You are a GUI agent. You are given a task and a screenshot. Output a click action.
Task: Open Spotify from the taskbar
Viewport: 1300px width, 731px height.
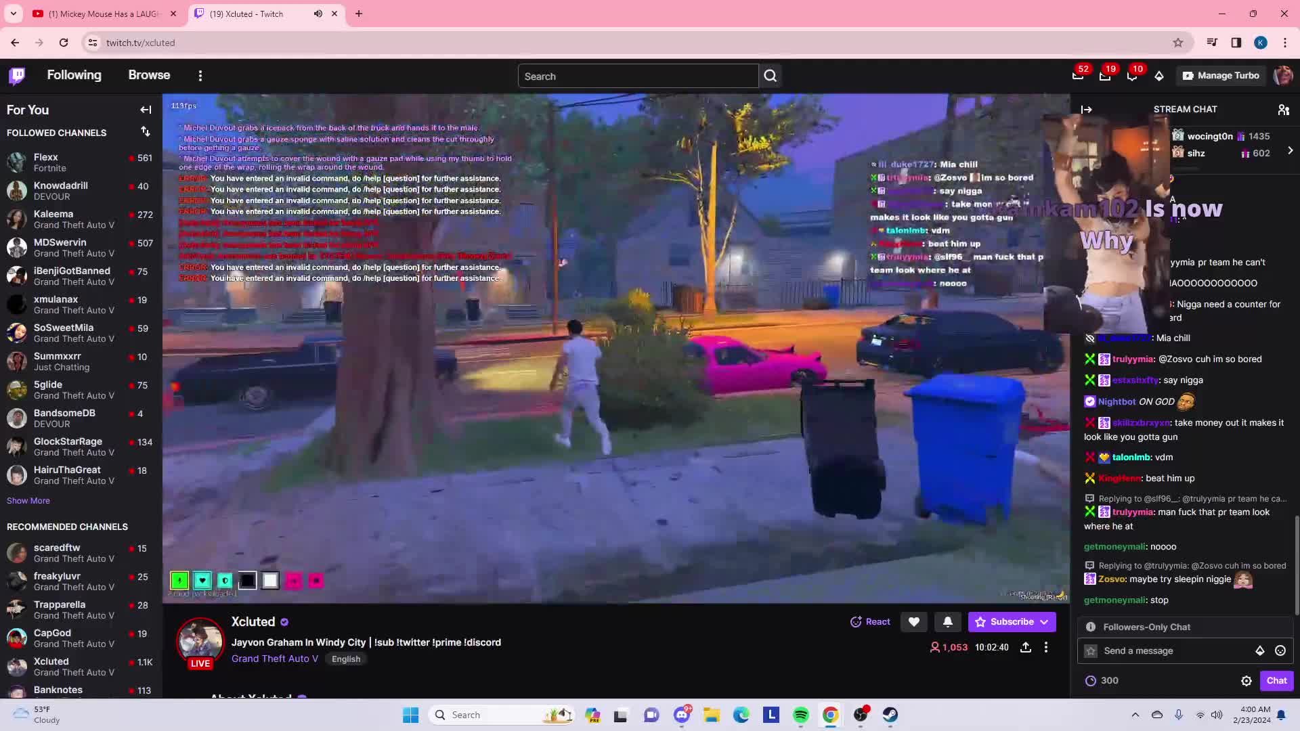tap(801, 715)
